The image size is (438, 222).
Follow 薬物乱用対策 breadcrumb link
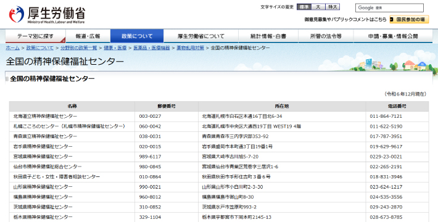190,47
